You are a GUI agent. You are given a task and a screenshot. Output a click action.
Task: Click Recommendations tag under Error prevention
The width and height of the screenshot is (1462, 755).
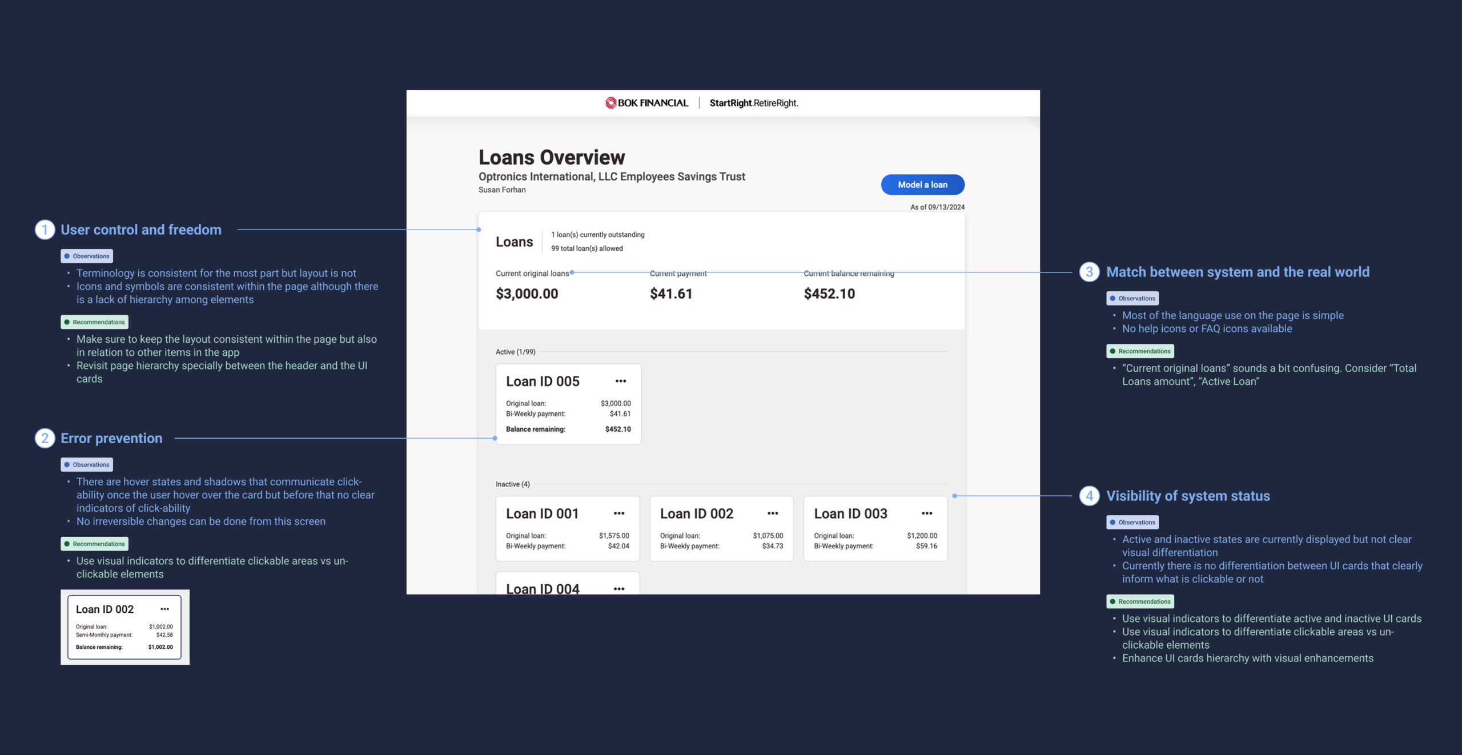pyautogui.click(x=94, y=544)
